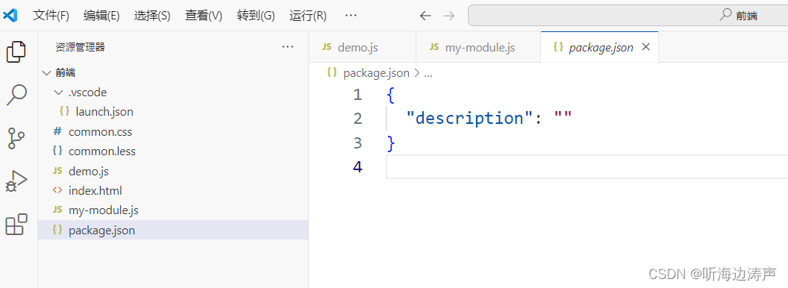This screenshot has width=788, height=288.
Task: Select package.json in the file tree
Action: click(x=173, y=231)
